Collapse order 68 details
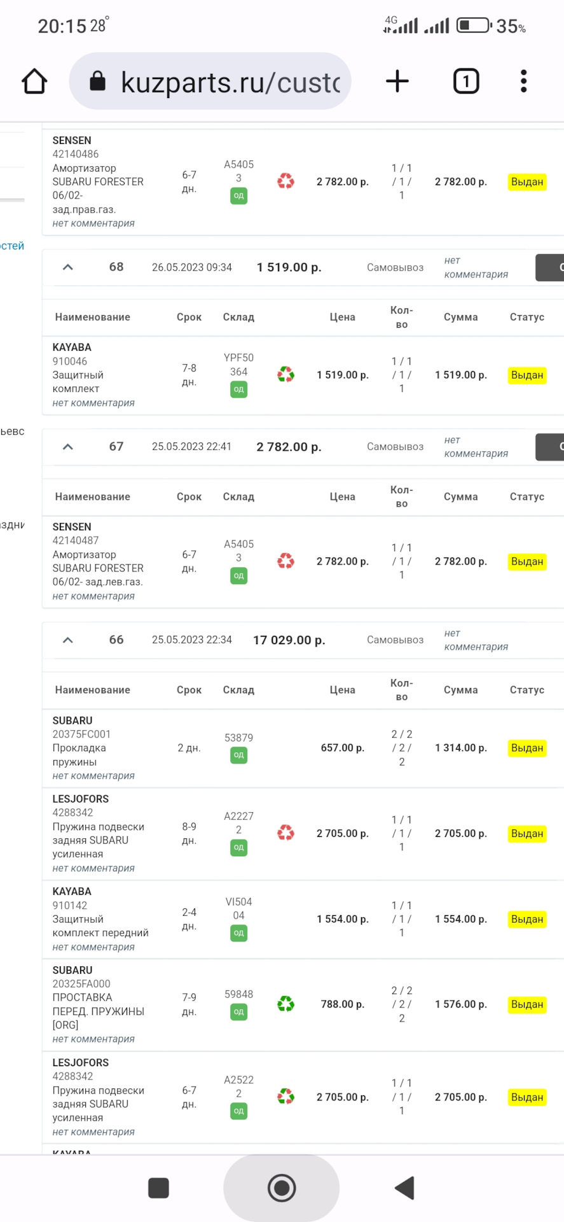Image resolution: width=564 pixels, height=1222 pixels. point(68,267)
